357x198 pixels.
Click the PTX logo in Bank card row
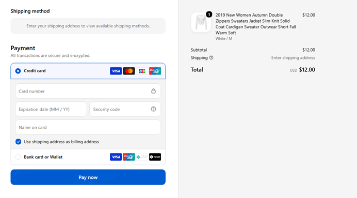coord(142,157)
